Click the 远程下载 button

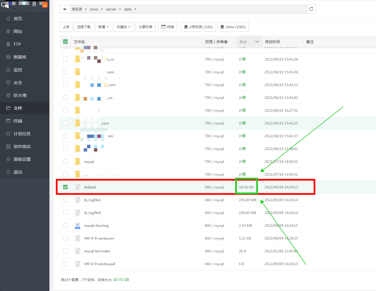pos(84,27)
